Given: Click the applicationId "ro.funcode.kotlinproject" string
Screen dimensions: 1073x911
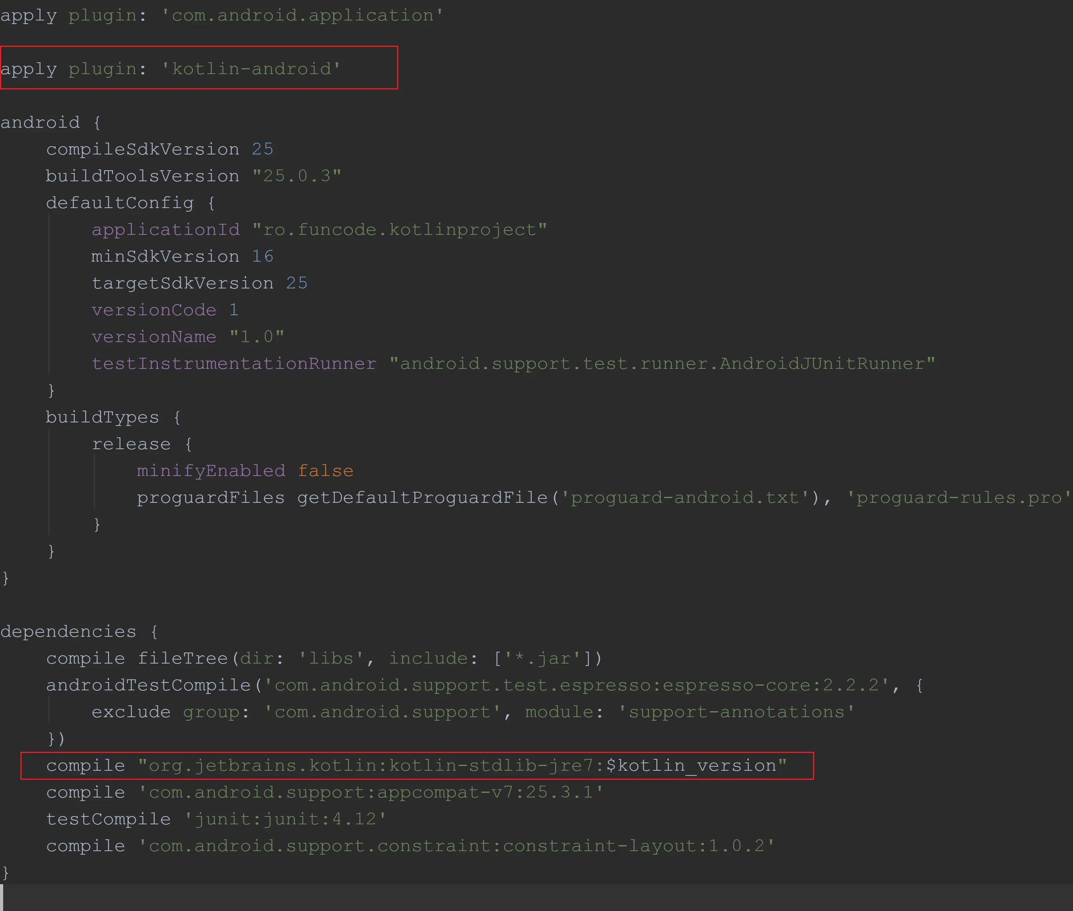Looking at the screenshot, I should 399,230.
